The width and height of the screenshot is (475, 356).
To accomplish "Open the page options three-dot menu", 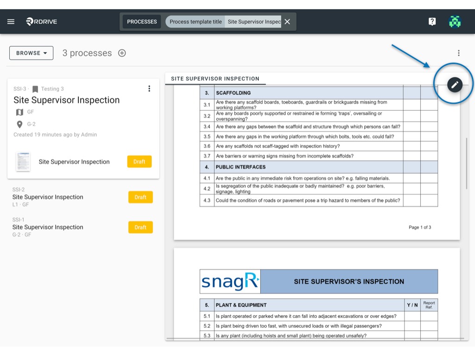I will [x=459, y=53].
